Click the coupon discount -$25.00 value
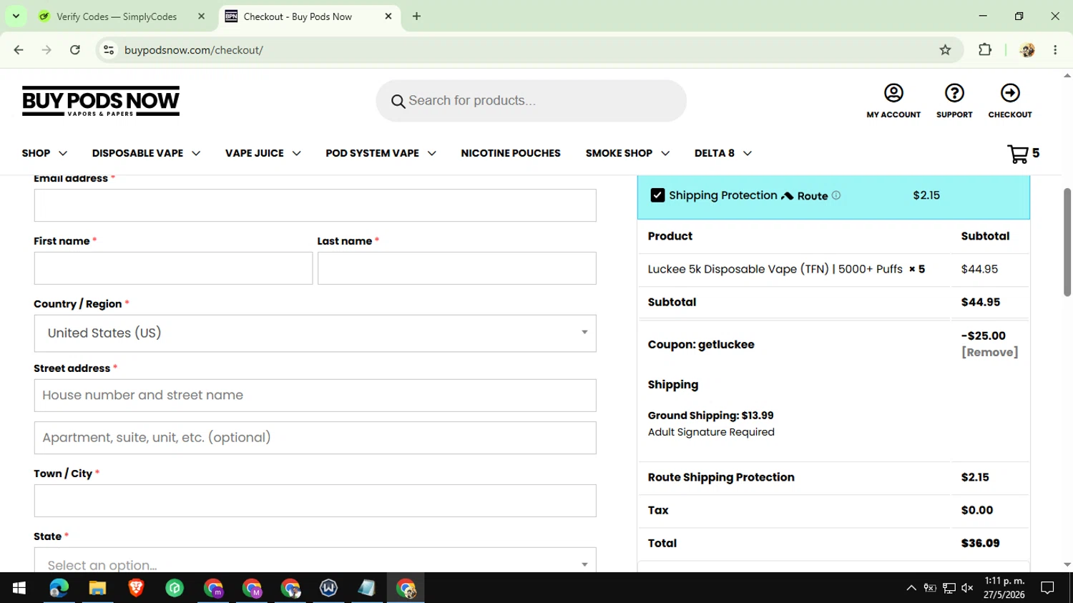1073x603 pixels. (x=984, y=336)
